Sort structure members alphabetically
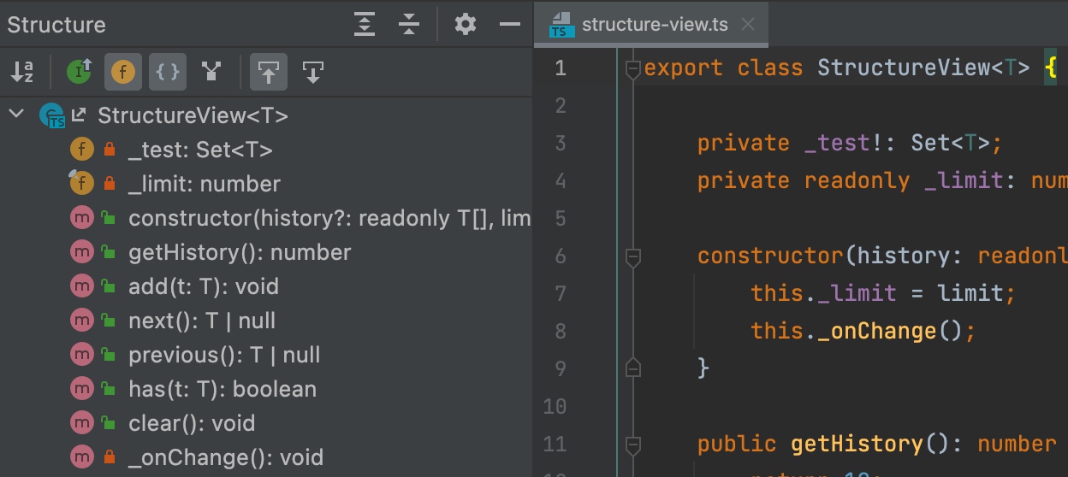Screen dimensions: 1068x477 point(22,73)
